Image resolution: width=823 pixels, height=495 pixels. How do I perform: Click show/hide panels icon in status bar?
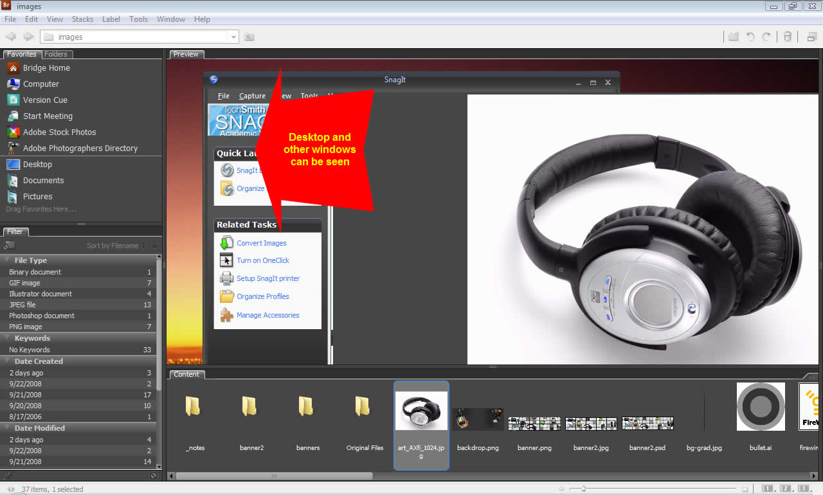click(11, 489)
